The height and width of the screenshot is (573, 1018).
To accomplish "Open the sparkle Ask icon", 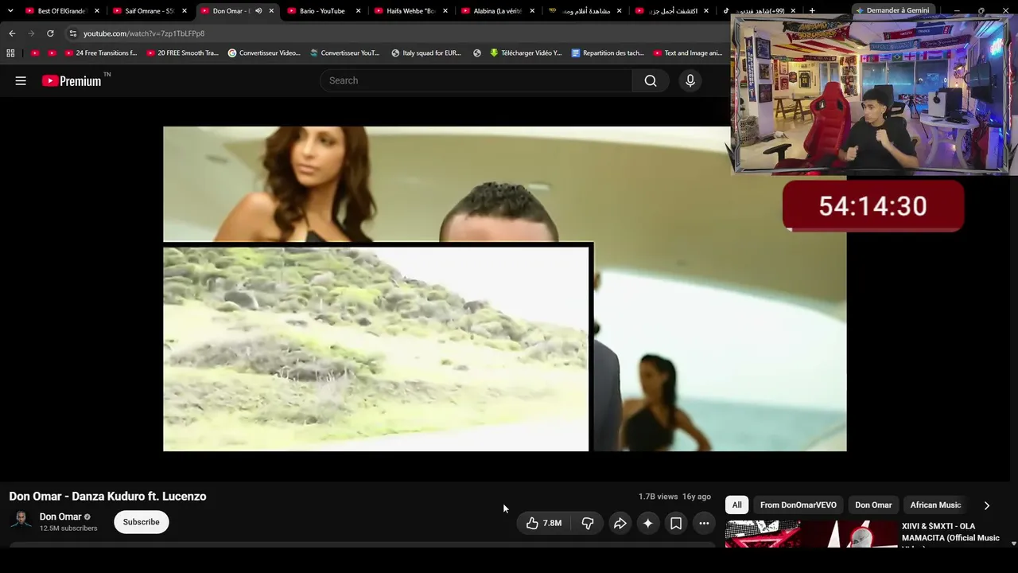I will point(648,523).
